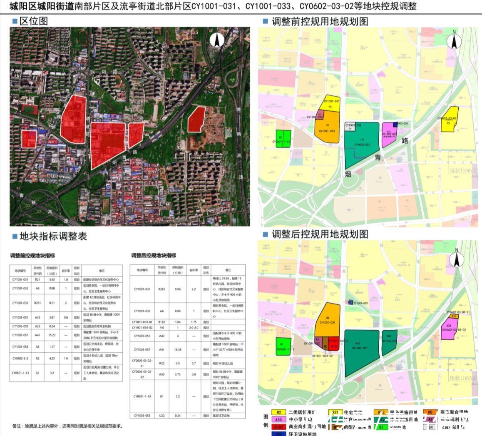Click the north arrow on the 调整后 planning map
Viewport: 482px width, 436px height.
(457, 258)
